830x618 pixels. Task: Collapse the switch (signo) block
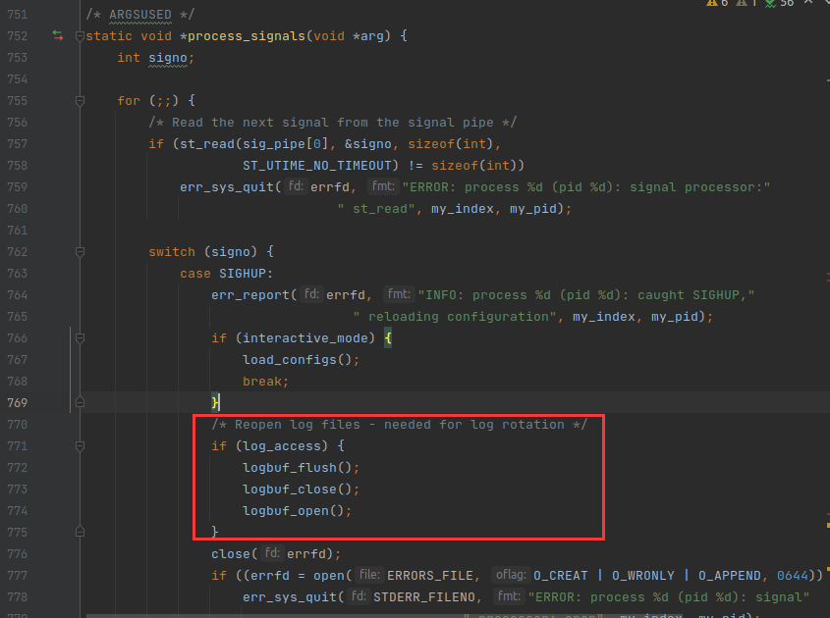80,252
